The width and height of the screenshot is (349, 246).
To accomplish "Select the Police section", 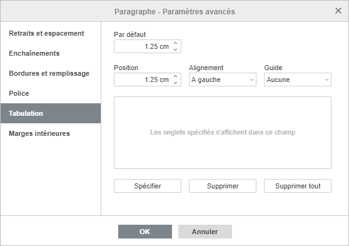I will [51, 93].
